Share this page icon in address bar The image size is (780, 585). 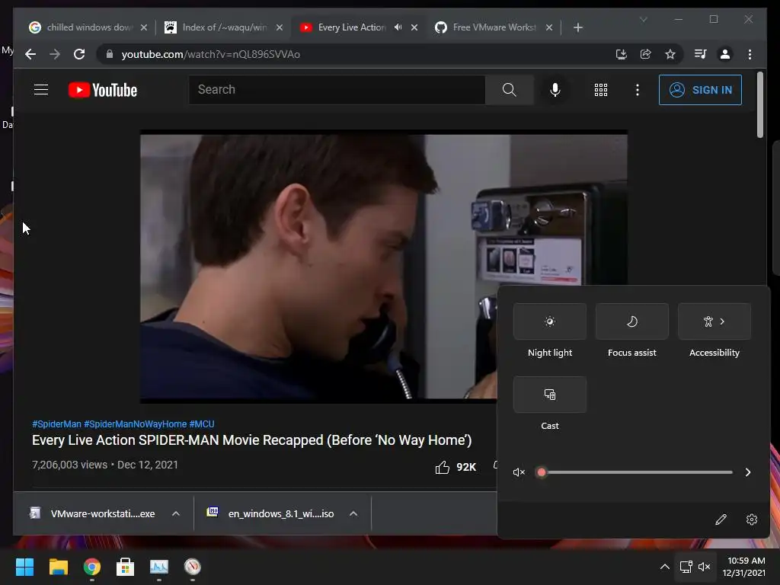click(x=646, y=54)
